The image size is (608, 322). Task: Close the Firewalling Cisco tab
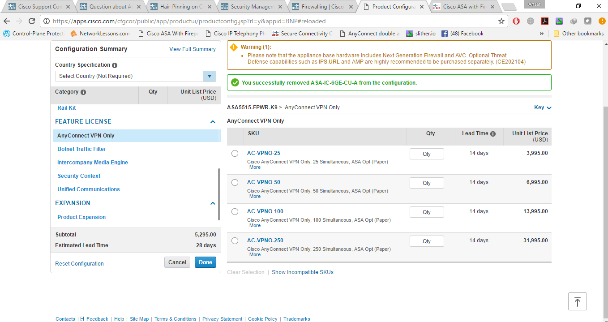(350, 7)
